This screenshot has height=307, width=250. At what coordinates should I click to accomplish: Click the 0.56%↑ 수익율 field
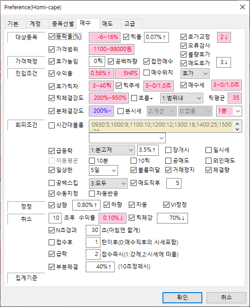point(101,73)
